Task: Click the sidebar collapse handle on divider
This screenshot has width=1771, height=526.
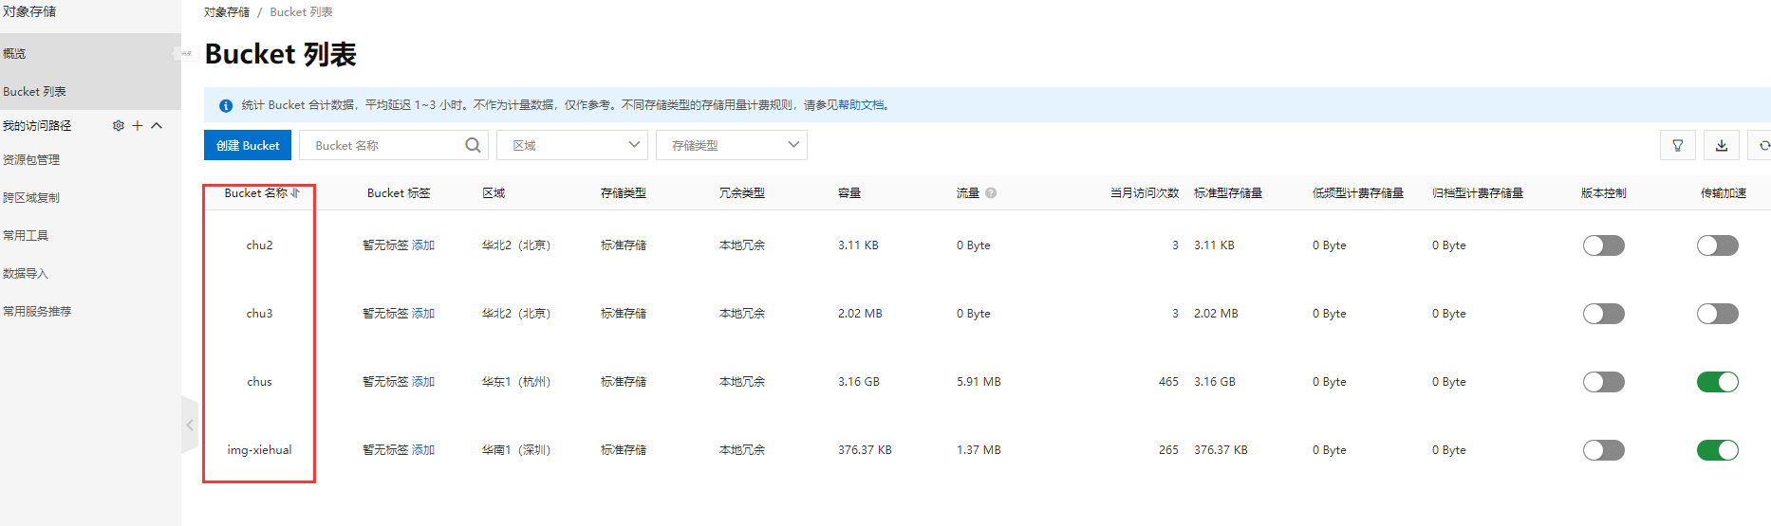Action: (x=189, y=425)
